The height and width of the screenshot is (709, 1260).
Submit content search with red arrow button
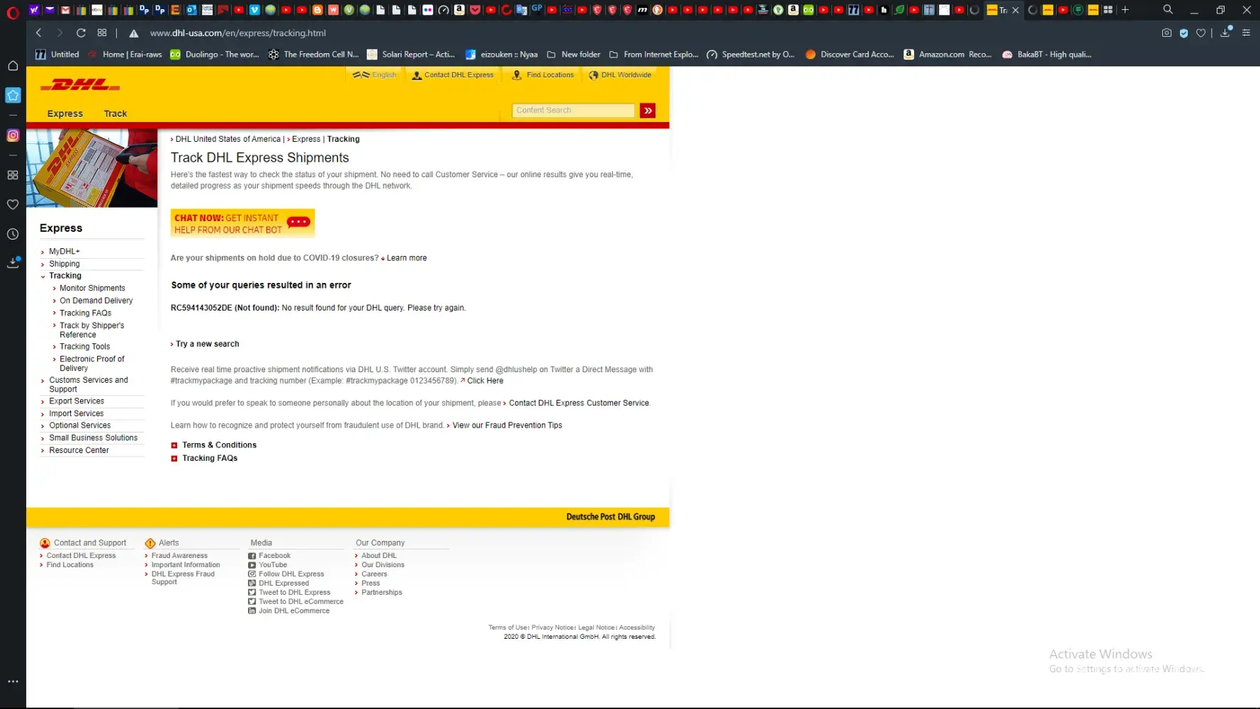click(x=648, y=111)
